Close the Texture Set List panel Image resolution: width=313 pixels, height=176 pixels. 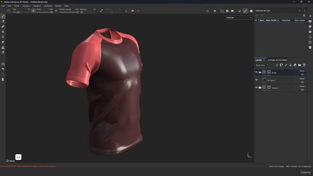(x=304, y=11)
